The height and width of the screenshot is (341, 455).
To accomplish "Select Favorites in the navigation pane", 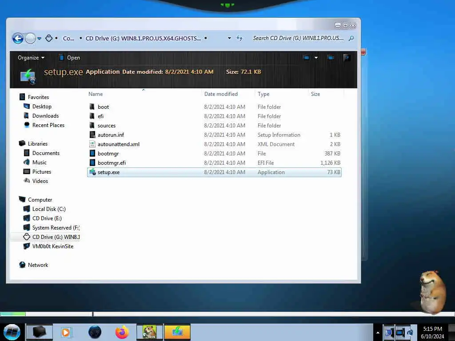I will click(x=38, y=97).
